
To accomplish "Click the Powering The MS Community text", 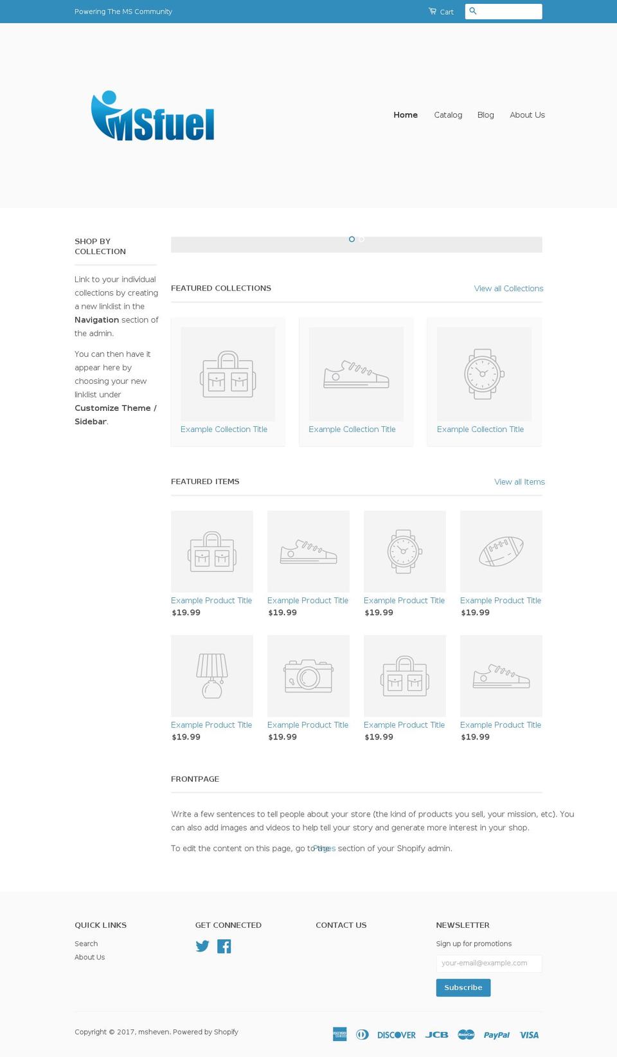I will [123, 12].
